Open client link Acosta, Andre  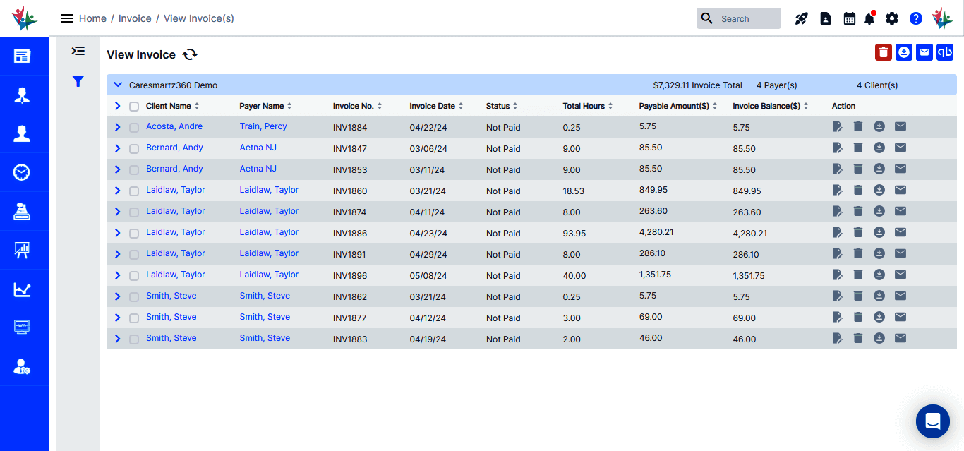click(174, 127)
